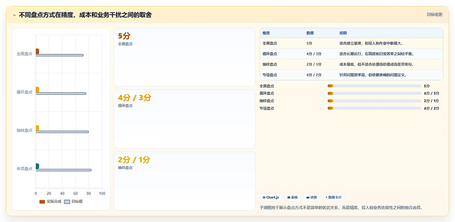Click the 专项盘点 green actual bar in chart
The height and width of the screenshot is (222, 455).
pyautogui.click(x=37, y=166)
